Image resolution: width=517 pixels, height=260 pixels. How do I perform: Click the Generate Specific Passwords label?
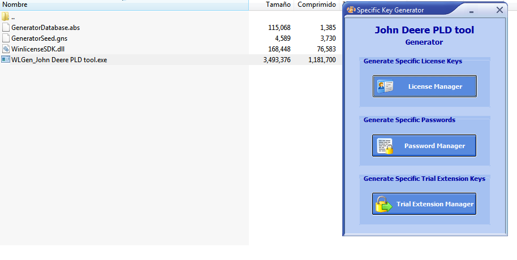tap(410, 120)
